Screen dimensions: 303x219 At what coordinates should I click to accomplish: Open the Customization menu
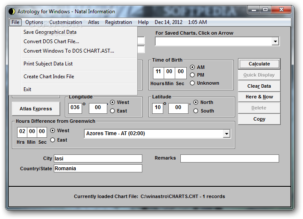coord(65,22)
